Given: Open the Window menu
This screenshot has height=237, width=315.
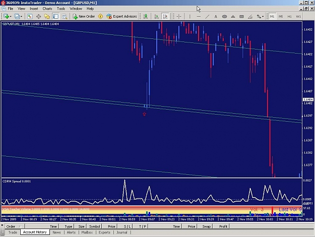Looking at the screenshot, I should click(76, 9).
